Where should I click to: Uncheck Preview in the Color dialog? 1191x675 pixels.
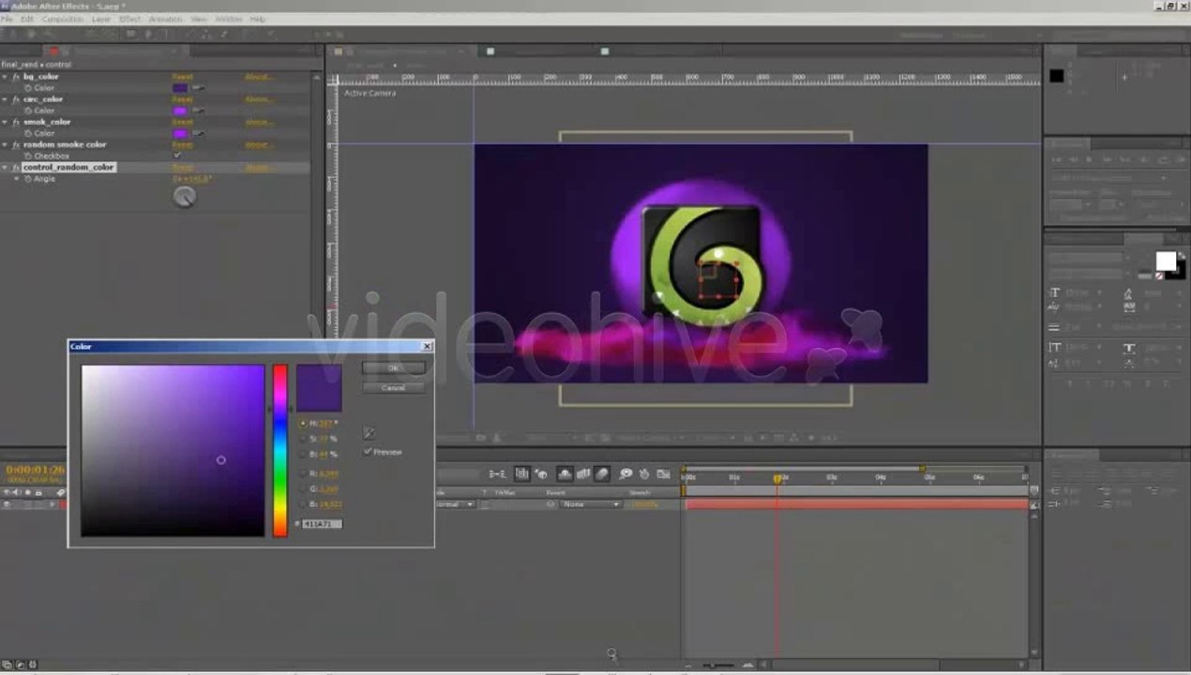click(368, 452)
